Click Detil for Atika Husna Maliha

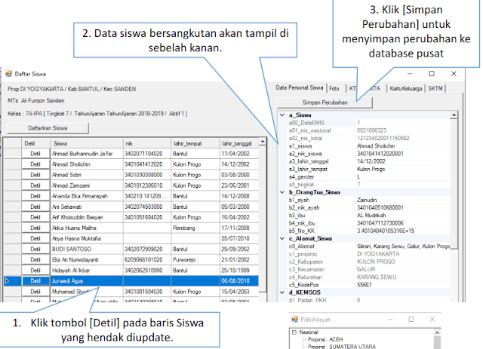click(x=35, y=228)
